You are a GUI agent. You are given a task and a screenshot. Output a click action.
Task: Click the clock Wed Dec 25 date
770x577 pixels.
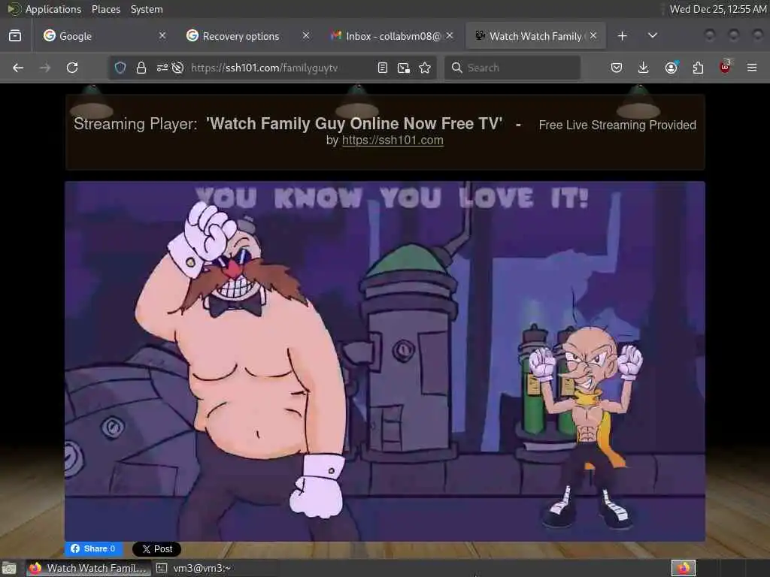pyautogui.click(x=718, y=9)
